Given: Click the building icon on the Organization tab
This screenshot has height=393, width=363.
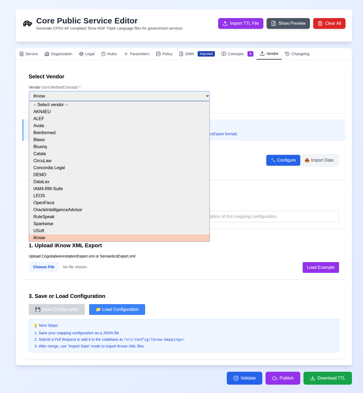Looking at the screenshot, I should click(47, 54).
